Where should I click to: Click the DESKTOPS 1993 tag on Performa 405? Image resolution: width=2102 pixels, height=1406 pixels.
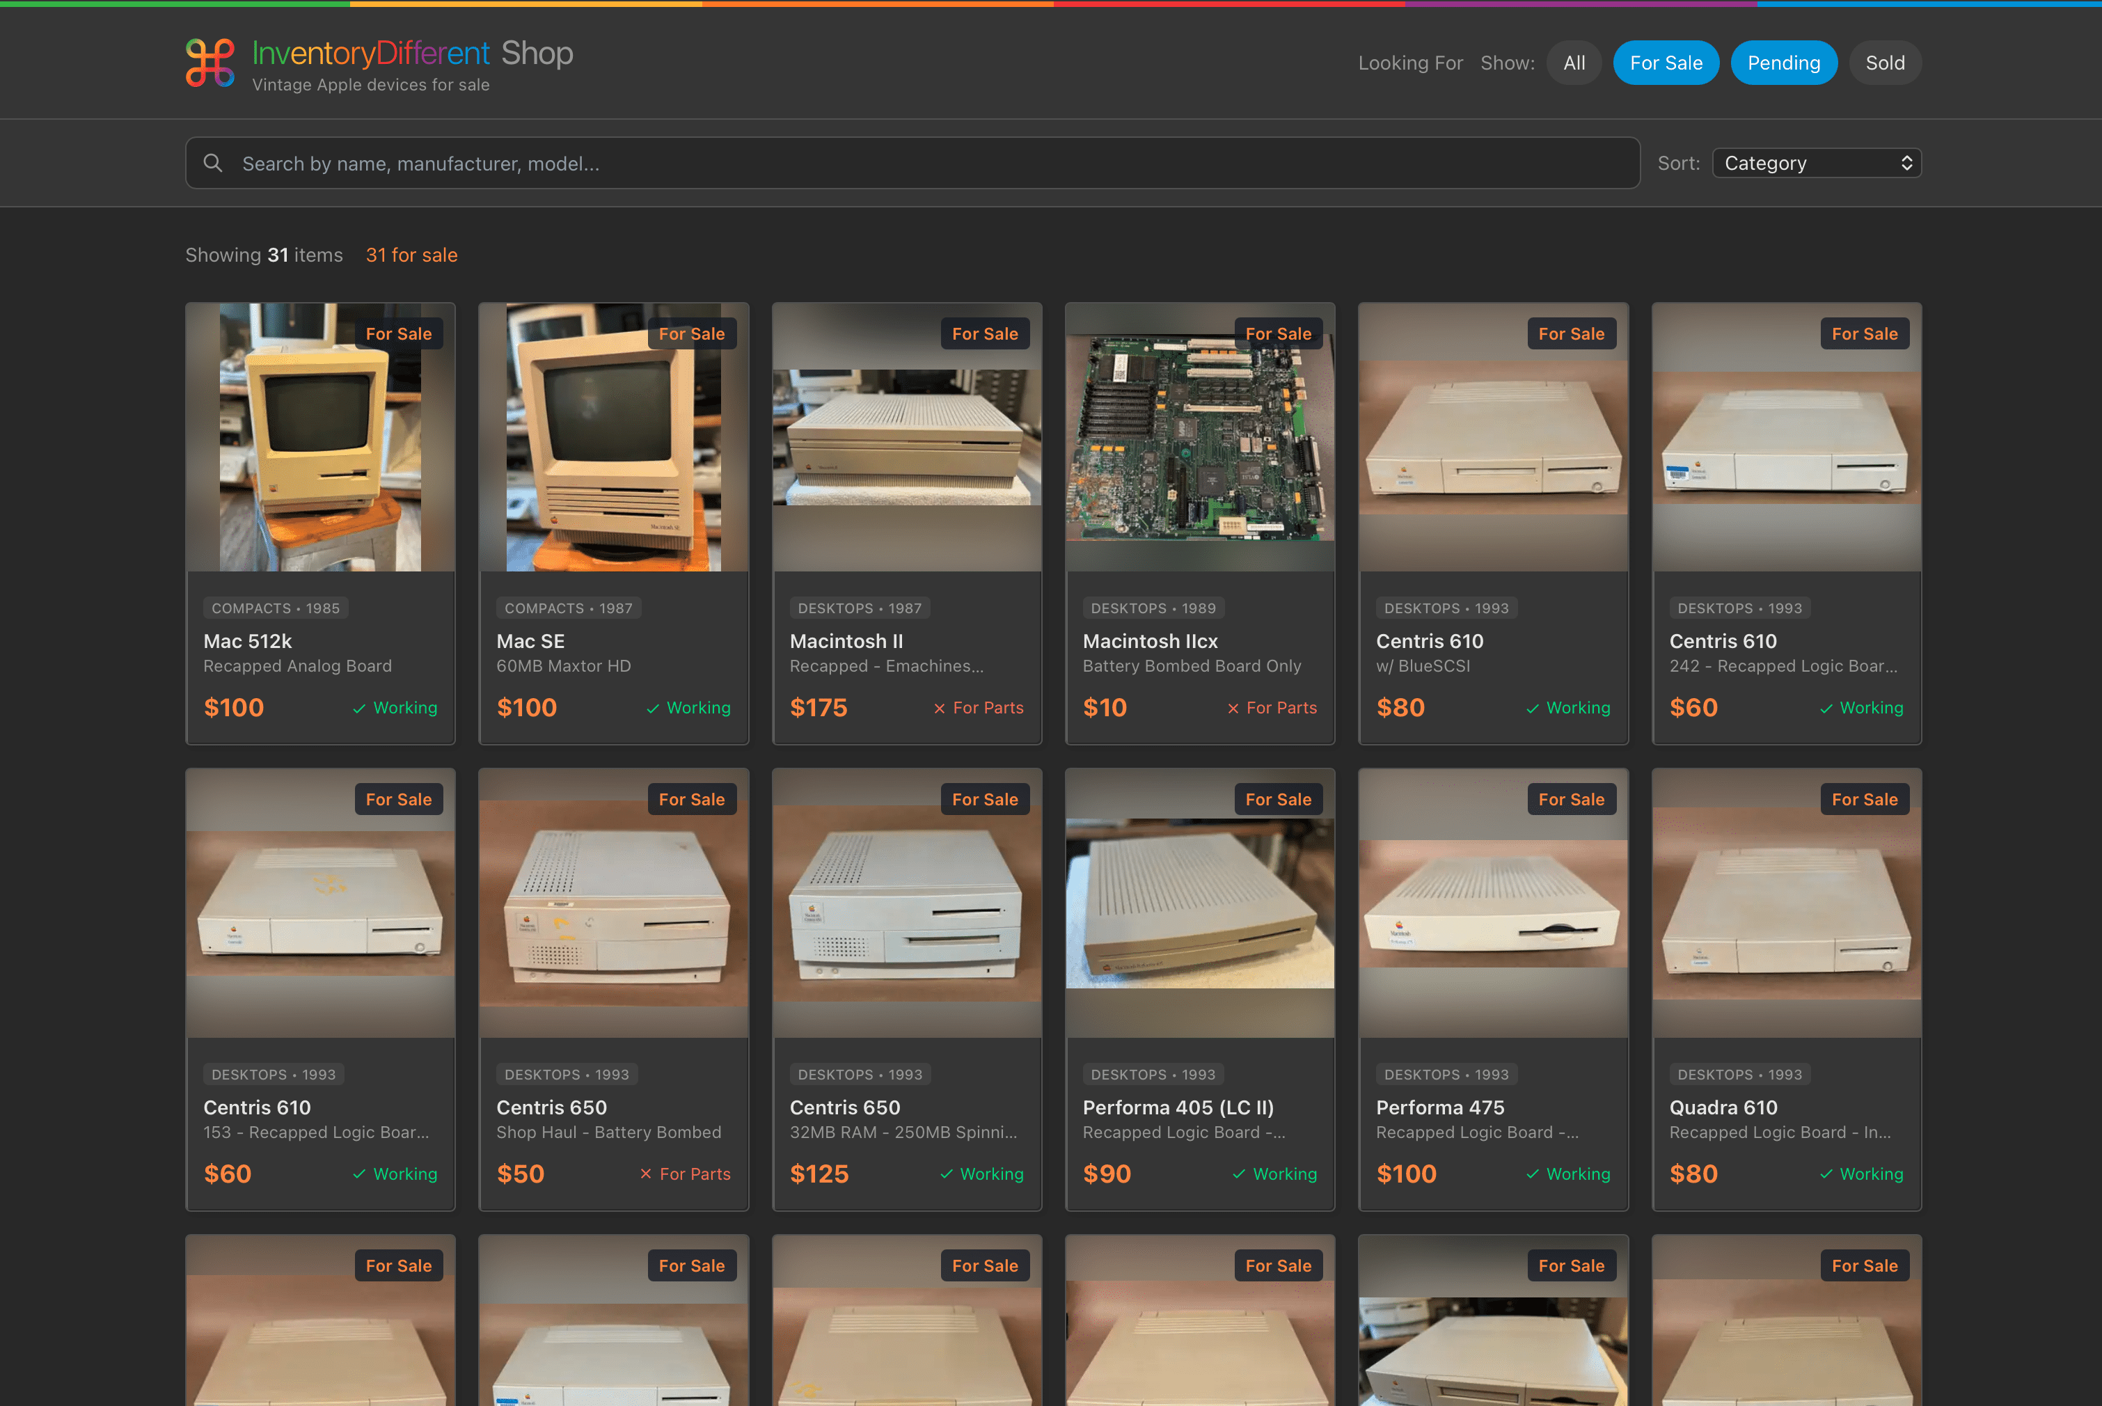click(1153, 1074)
